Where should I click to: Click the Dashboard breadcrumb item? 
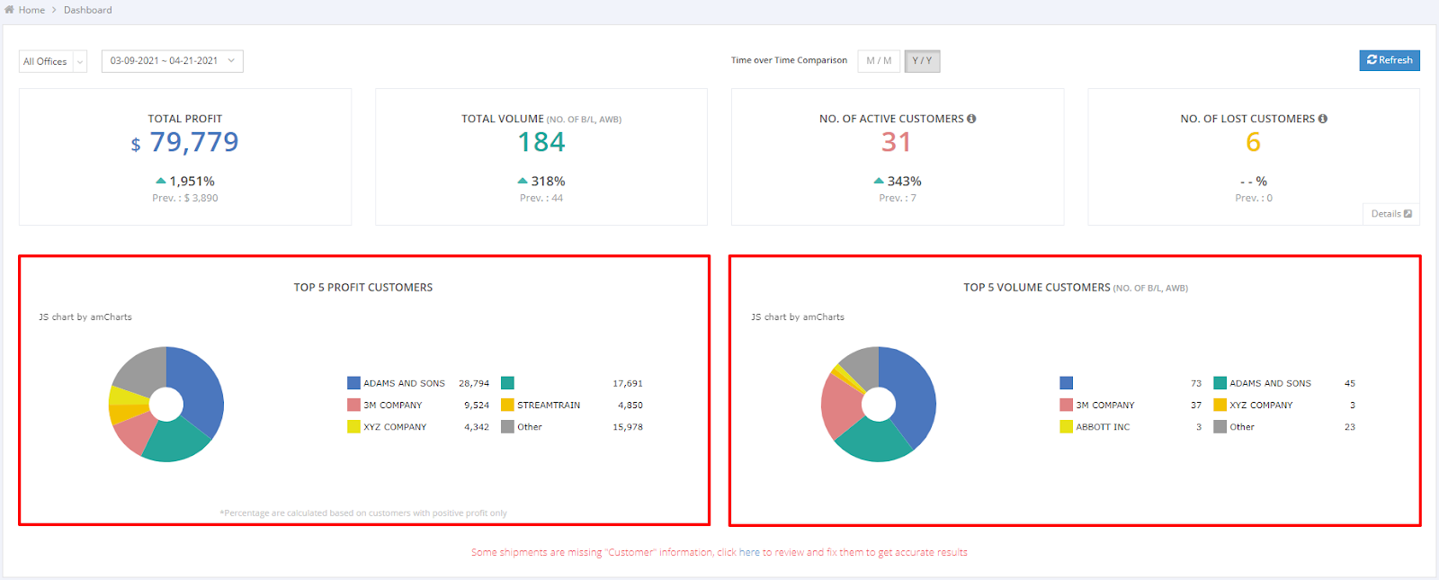click(x=87, y=10)
